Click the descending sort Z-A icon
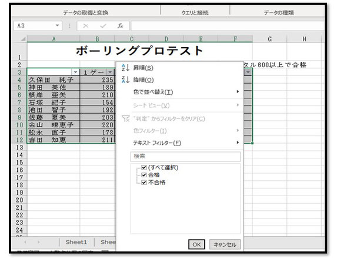337x258 pixels. 125,80
